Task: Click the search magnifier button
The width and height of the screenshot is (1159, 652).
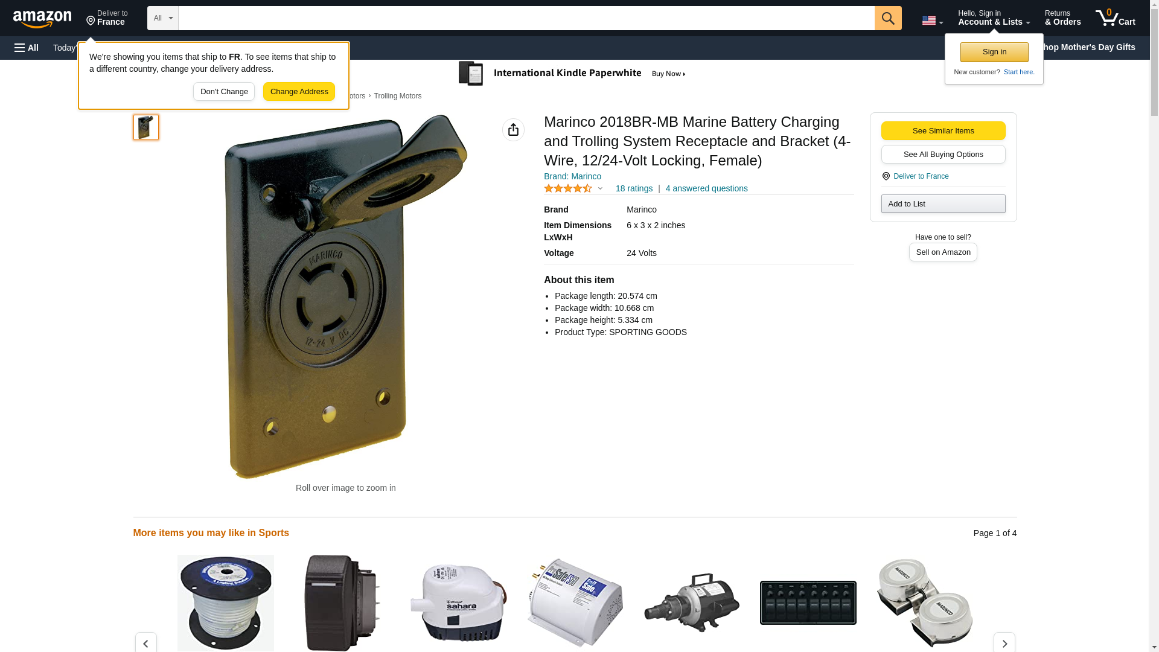Action: [887, 18]
